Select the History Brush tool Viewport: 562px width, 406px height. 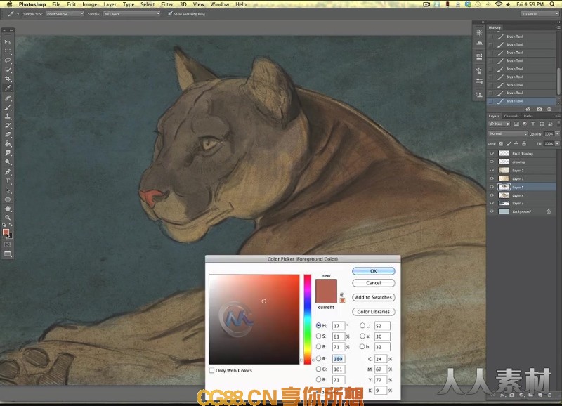pos(8,126)
